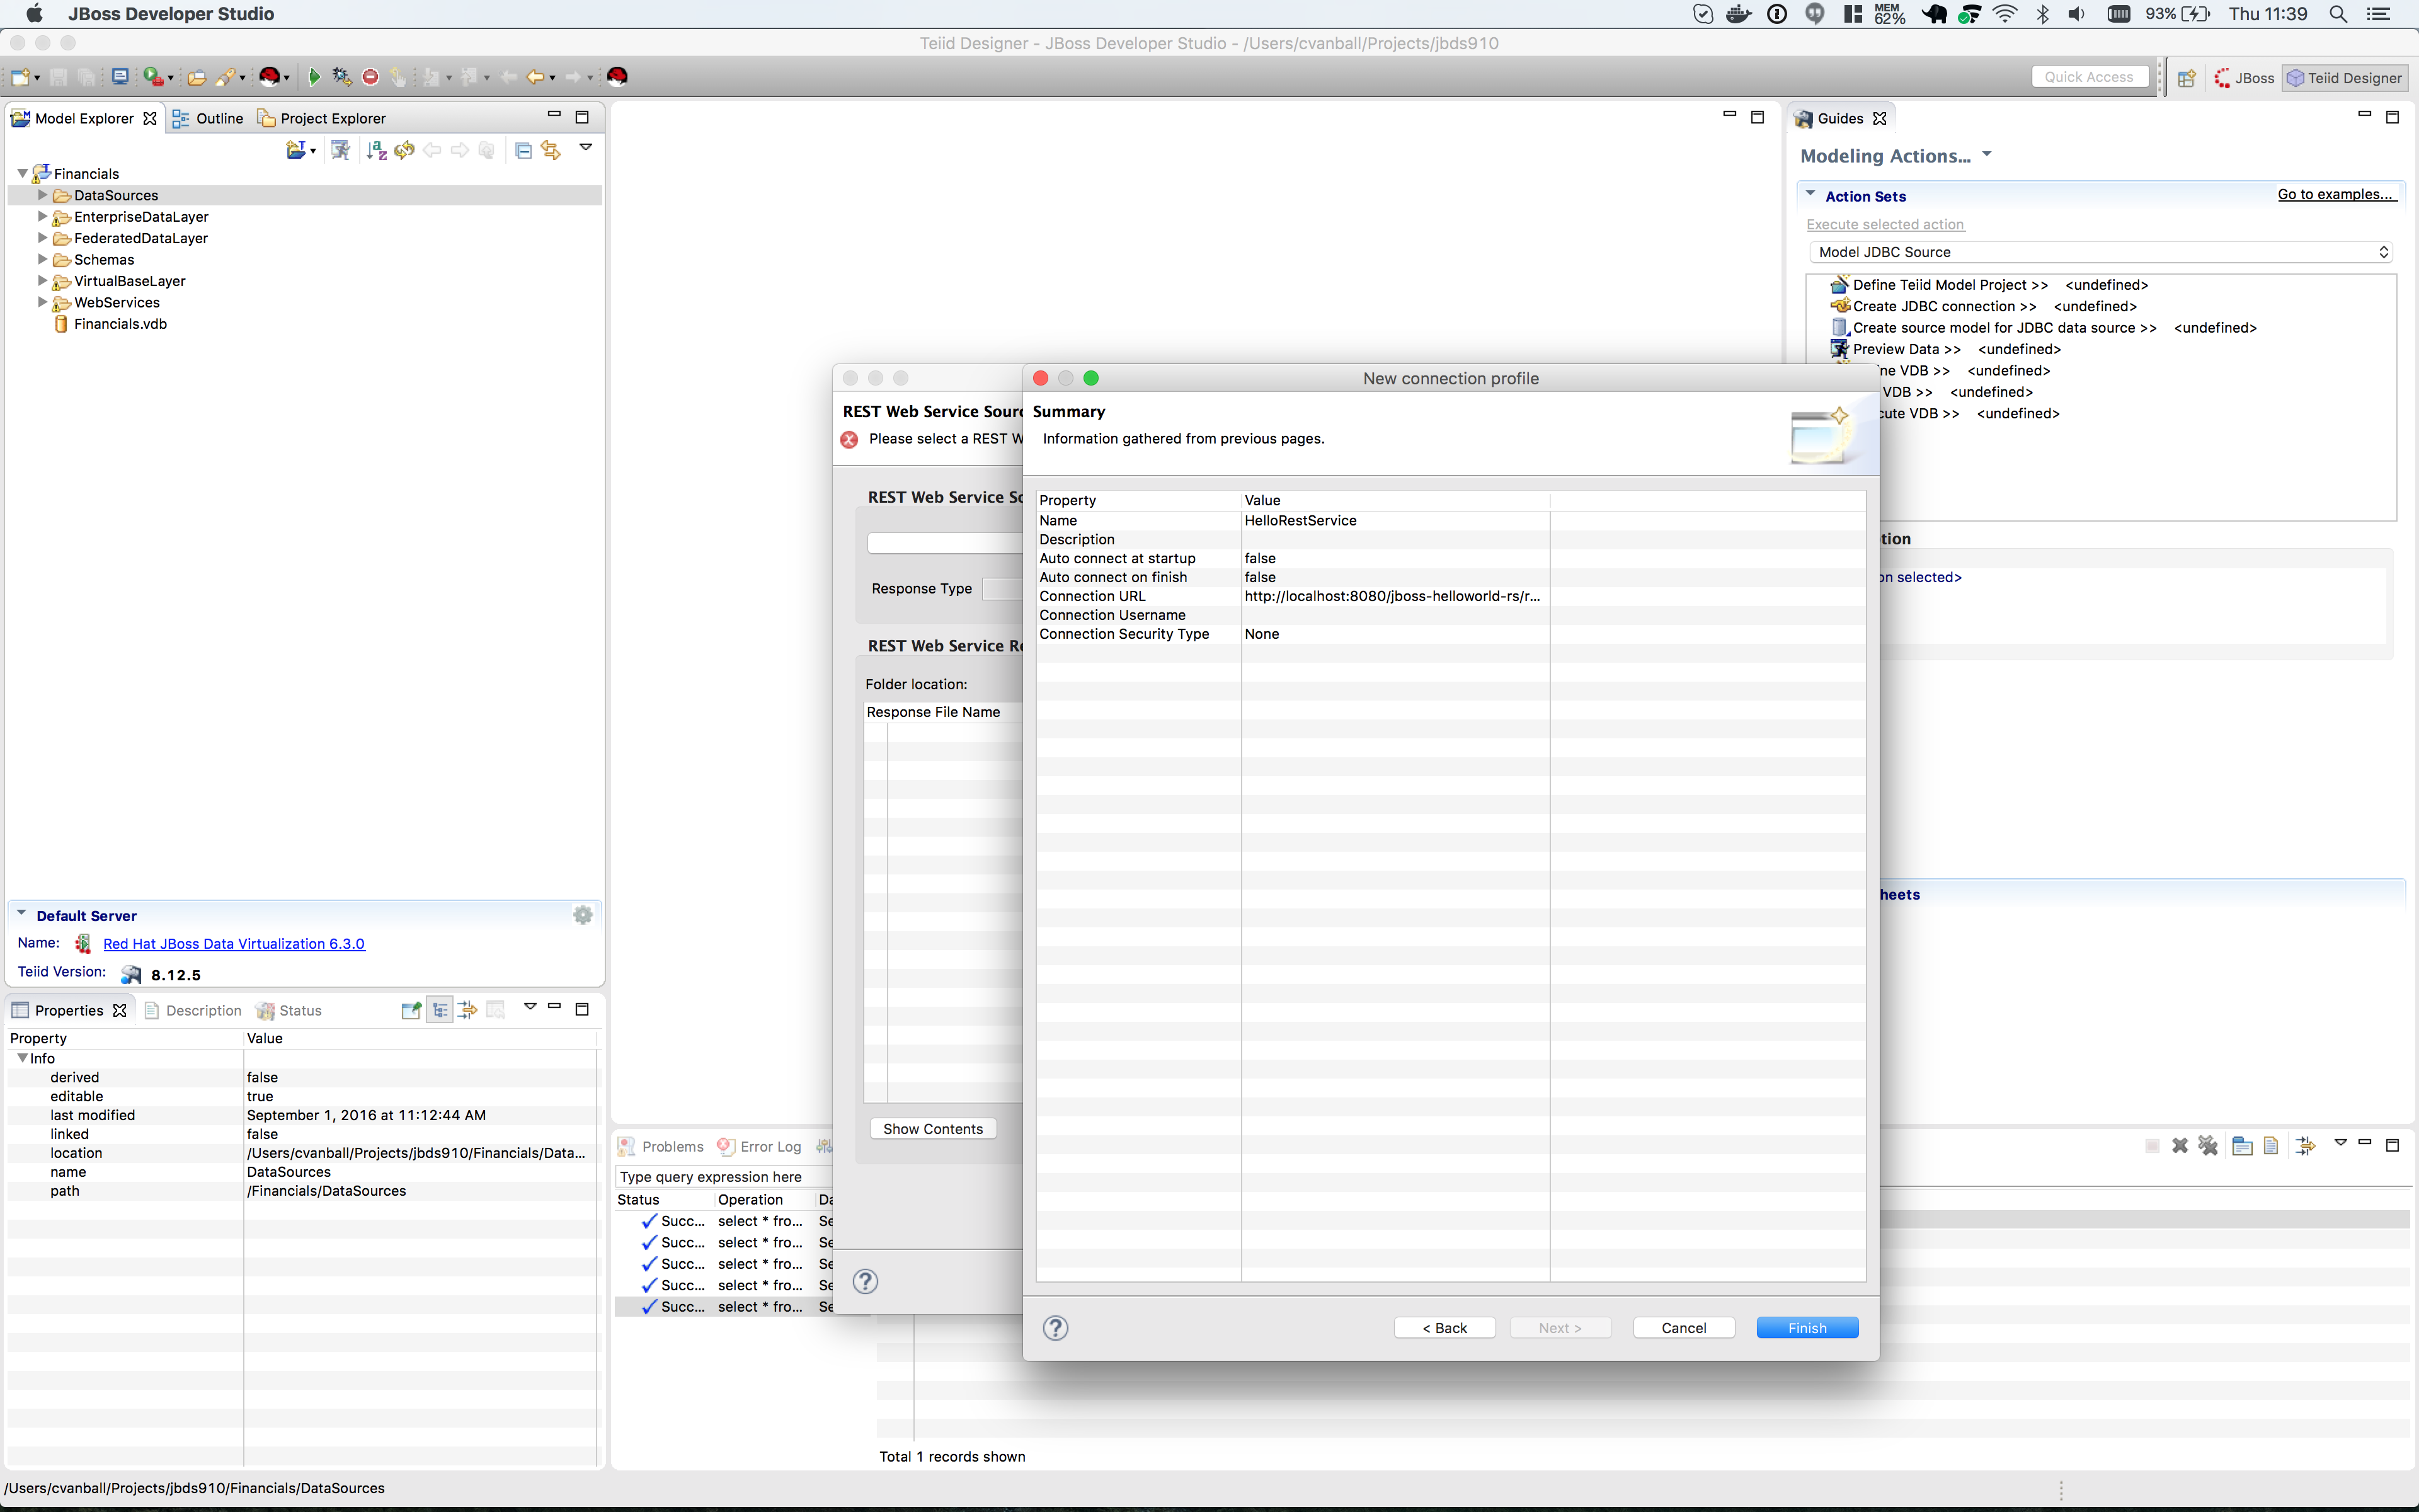
Task: Check the success status of the first query row
Action: pyautogui.click(x=648, y=1220)
